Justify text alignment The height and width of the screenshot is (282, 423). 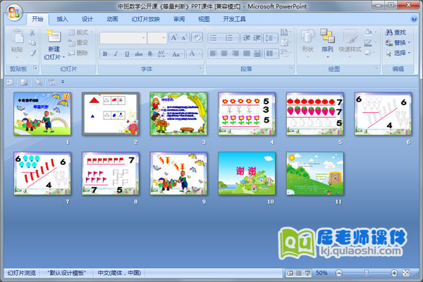246,54
